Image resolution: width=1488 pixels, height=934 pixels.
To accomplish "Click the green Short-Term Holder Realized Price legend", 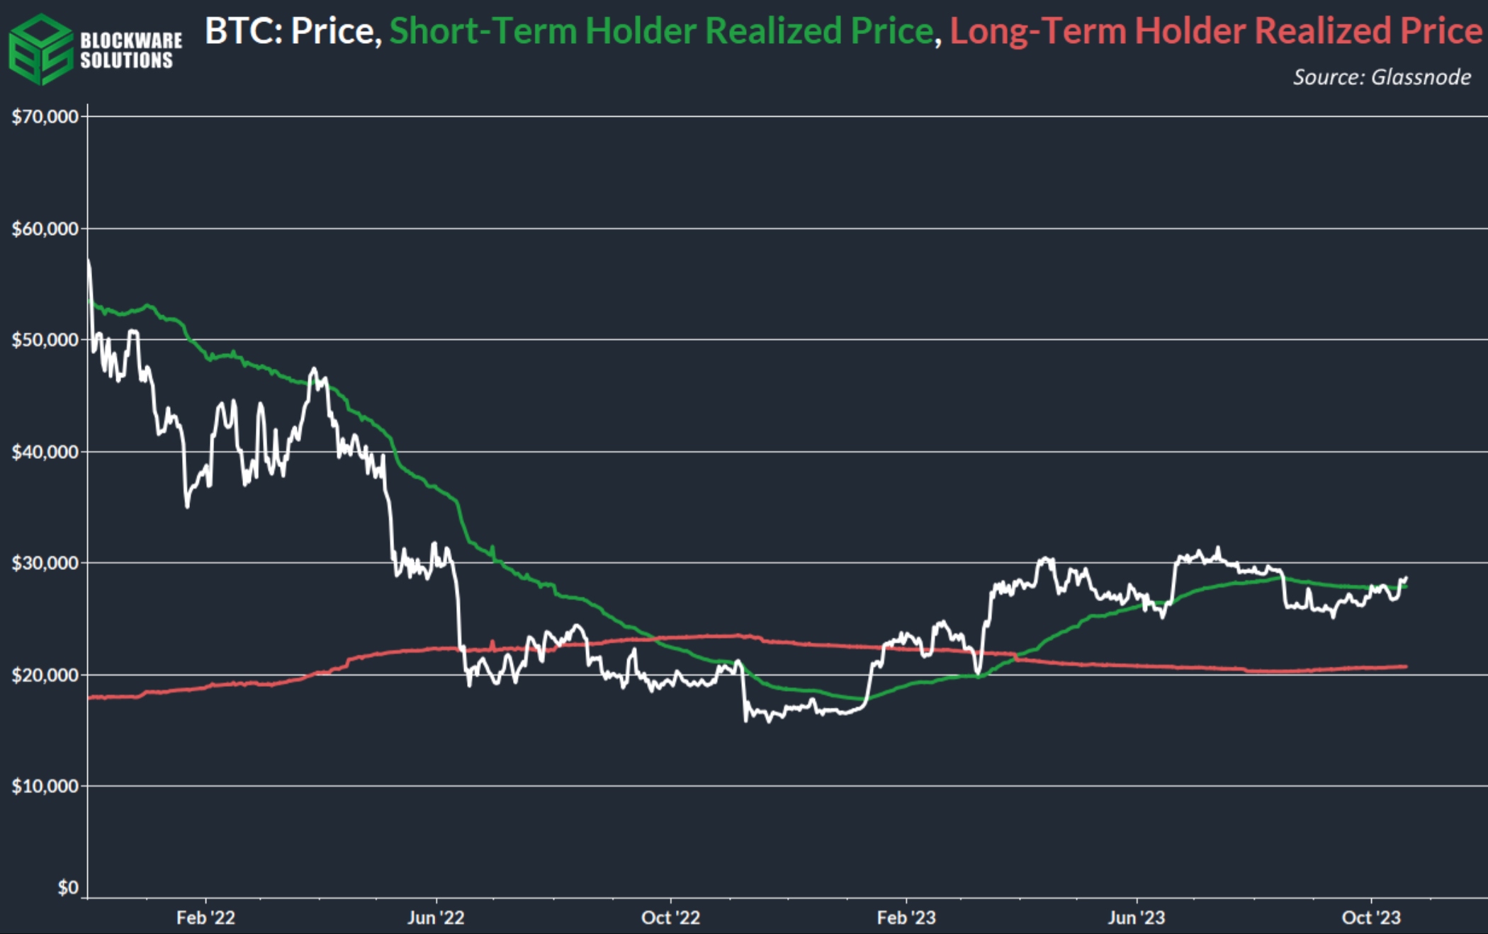I will (661, 31).
